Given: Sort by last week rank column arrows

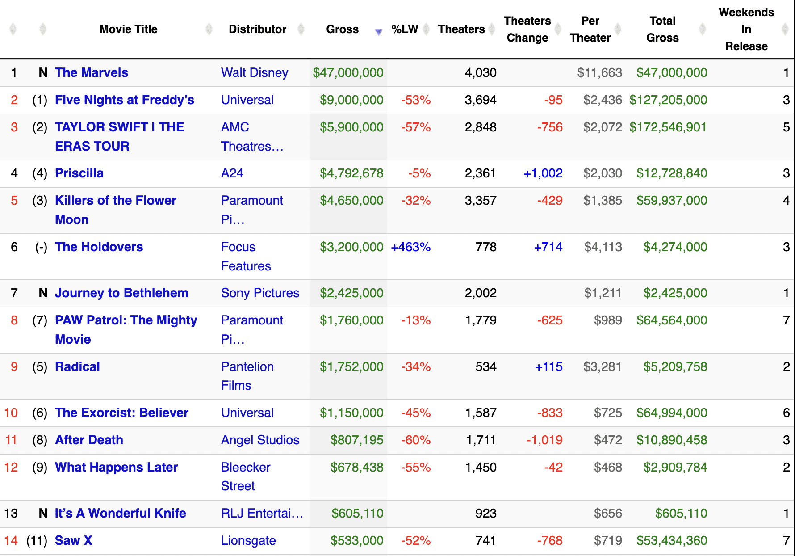Looking at the screenshot, I should tap(43, 29).
